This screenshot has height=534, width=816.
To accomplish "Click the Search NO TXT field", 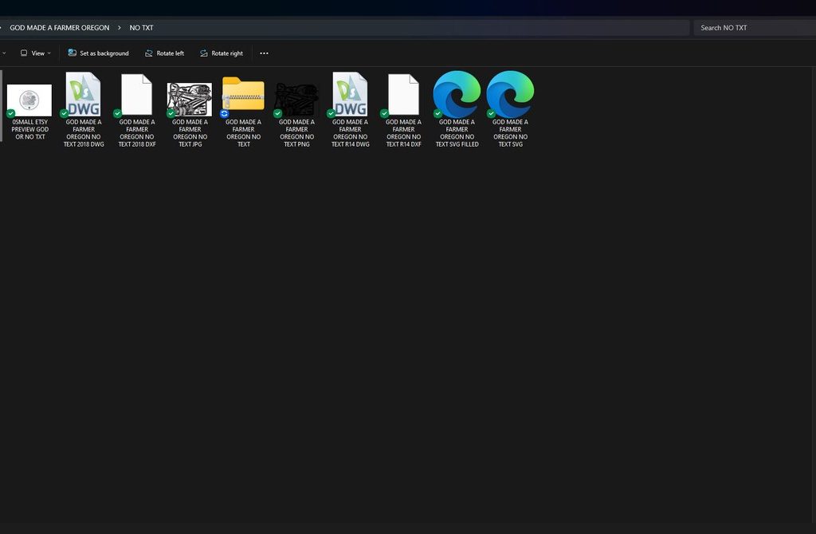I will pos(753,28).
